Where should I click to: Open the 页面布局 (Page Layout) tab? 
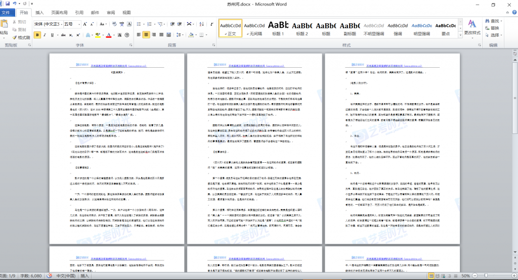point(59,12)
